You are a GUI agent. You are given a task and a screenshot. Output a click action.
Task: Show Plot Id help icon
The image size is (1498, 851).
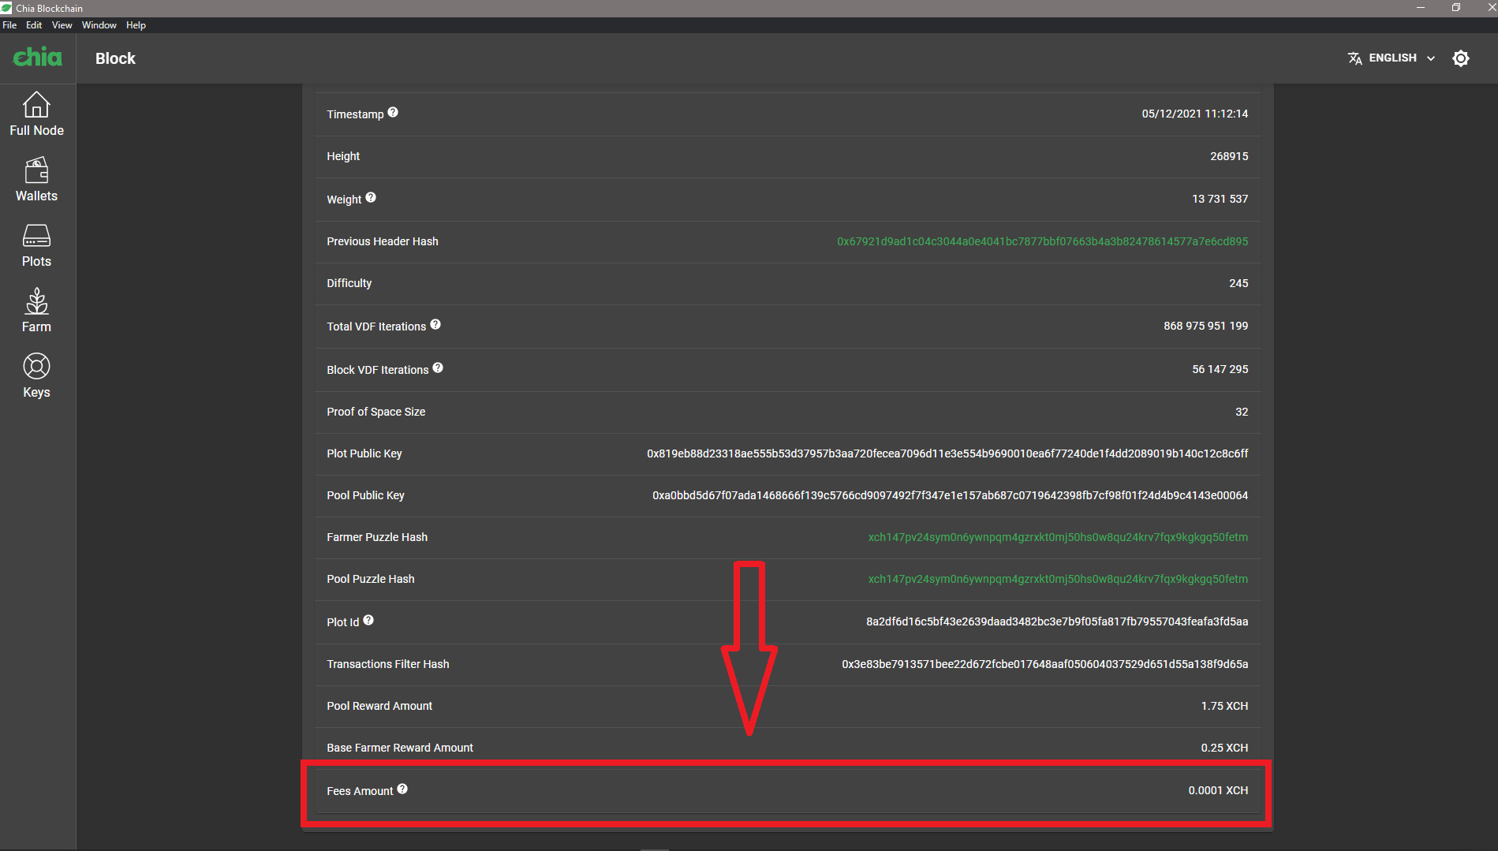368,621
